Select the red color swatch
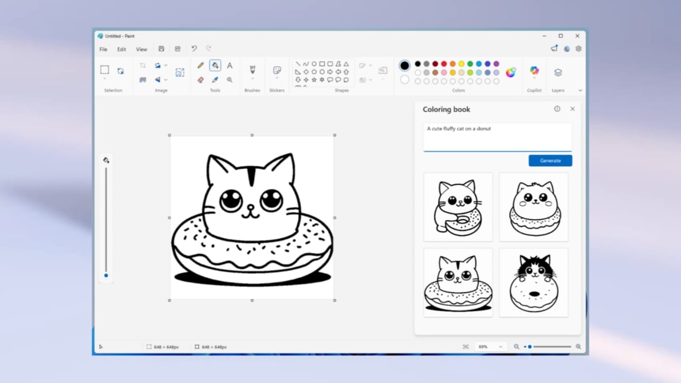This screenshot has width=681, height=383. (x=444, y=64)
